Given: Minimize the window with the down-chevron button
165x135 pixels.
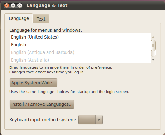Looking at the screenshot, I should click(13, 5).
